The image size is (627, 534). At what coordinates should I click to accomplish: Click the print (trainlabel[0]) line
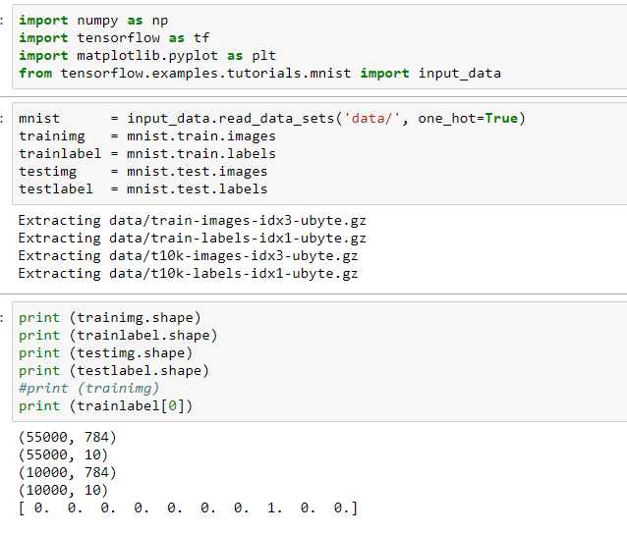click(105, 406)
